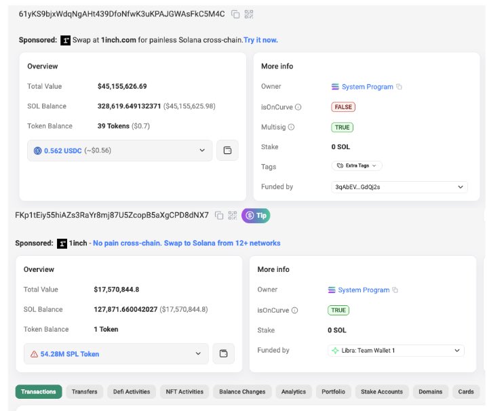This screenshot has width=487, height=411.
Task: Click the FALSE isOnCurve badge
Action: point(343,107)
